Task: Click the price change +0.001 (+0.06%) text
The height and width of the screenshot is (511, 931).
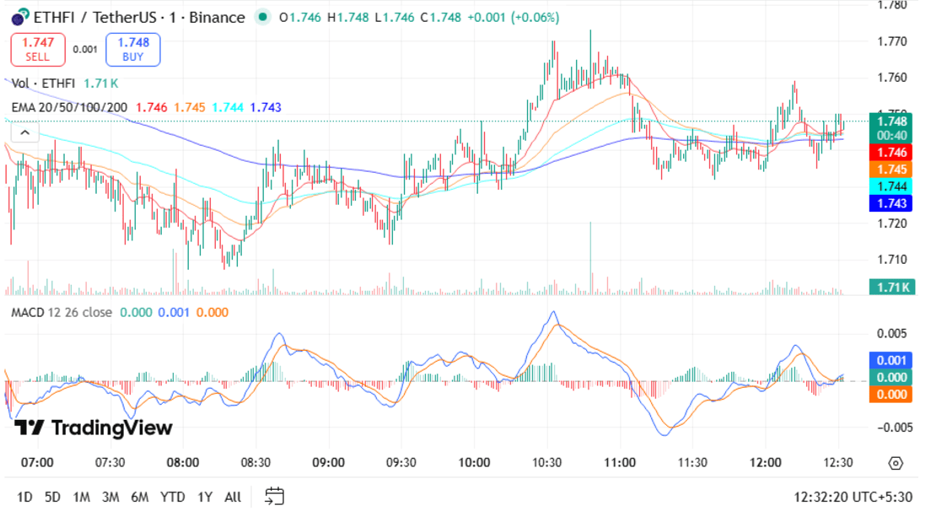Action: tap(513, 17)
